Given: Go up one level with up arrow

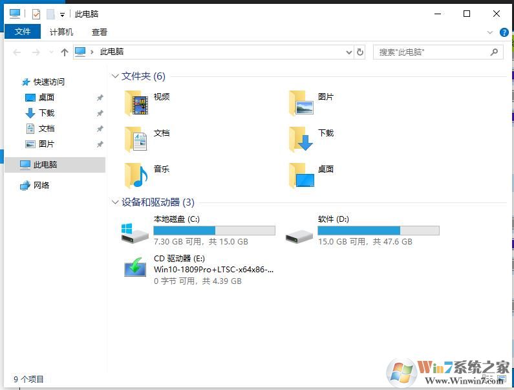Looking at the screenshot, I should pyautogui.click(x=65, y=52).
